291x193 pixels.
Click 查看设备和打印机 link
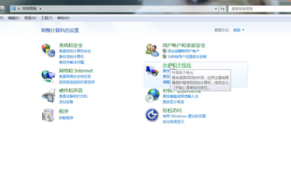(x=74, y=96)
